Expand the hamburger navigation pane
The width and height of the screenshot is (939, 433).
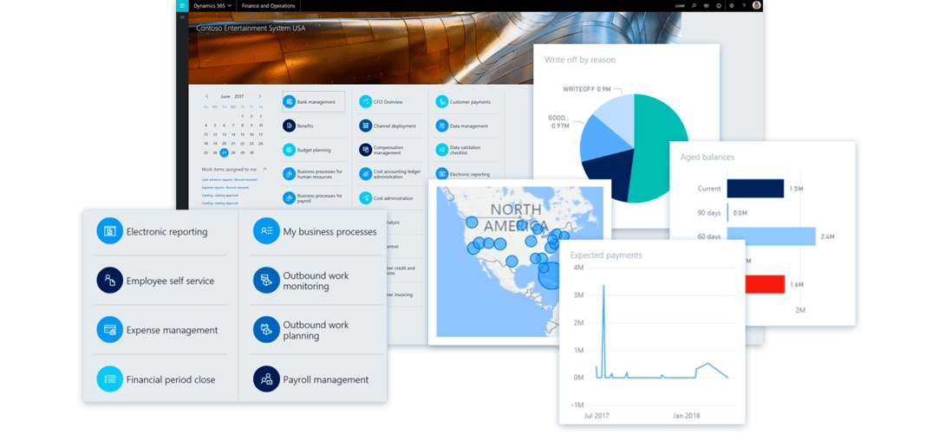pyautogui.click(x=182, y=17)
